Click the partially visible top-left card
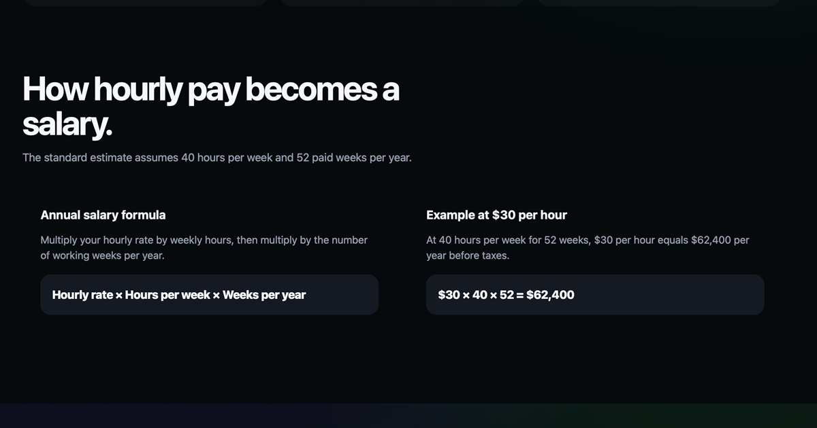 tap(144, 3)
